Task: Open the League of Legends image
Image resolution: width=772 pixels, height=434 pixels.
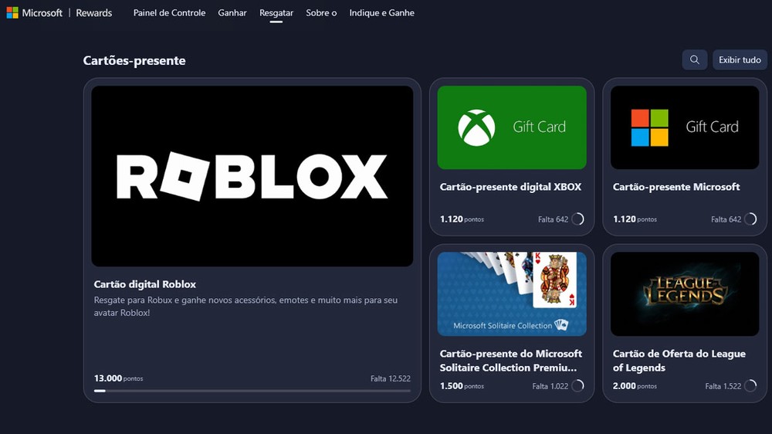Action: click(x=684, y=294)
